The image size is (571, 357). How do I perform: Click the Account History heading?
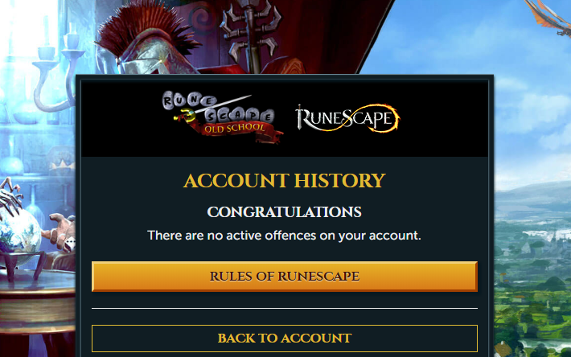(x=285, y=180)
